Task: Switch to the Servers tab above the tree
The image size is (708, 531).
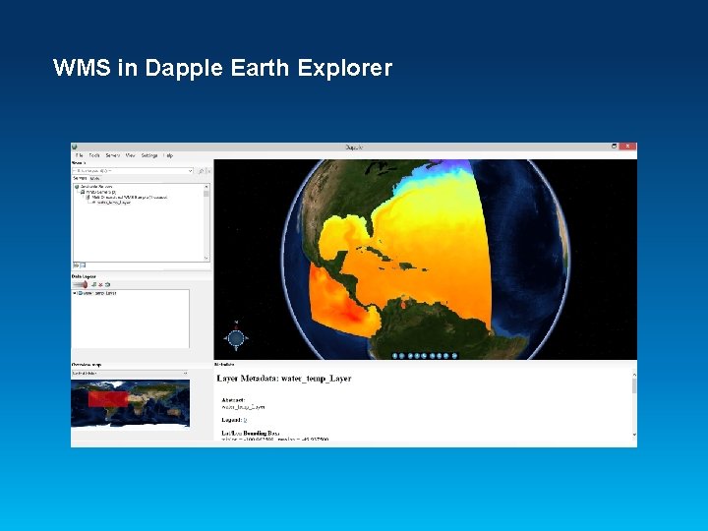Action: (x=80, y=179)
